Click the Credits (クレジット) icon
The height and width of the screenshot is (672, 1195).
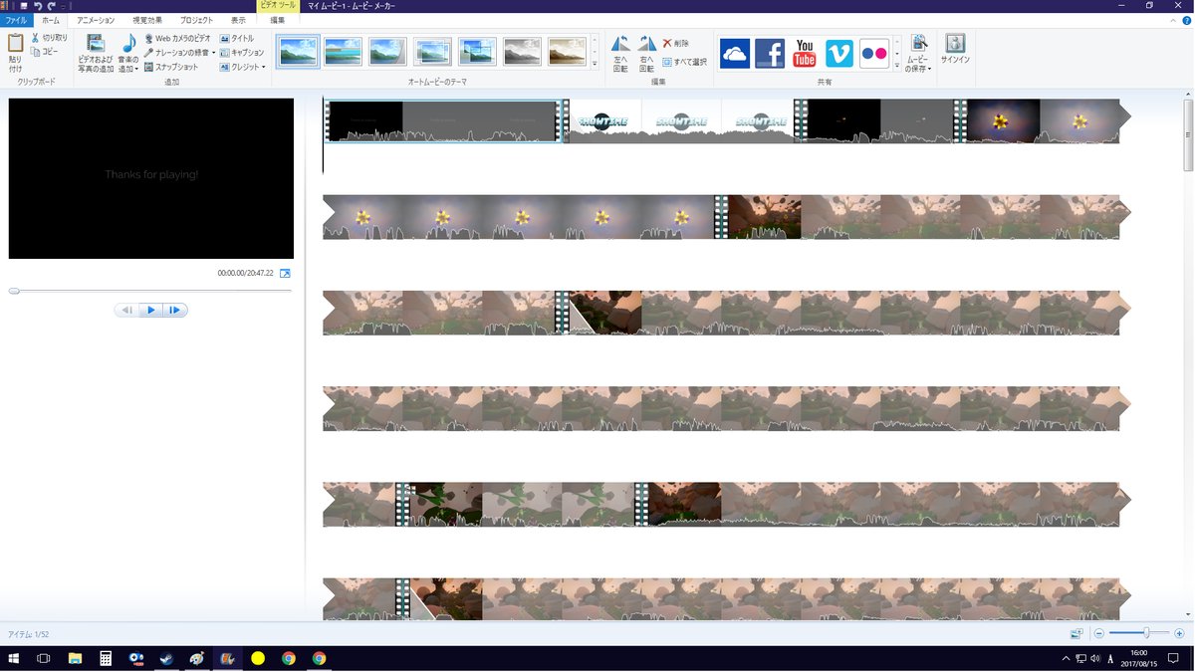click(x=225, y=67)
